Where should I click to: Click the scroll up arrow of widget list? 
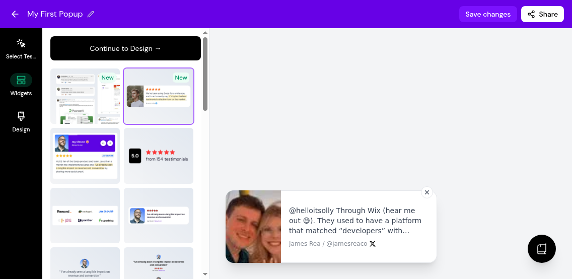pyautogui.click(x=205, y=33)
